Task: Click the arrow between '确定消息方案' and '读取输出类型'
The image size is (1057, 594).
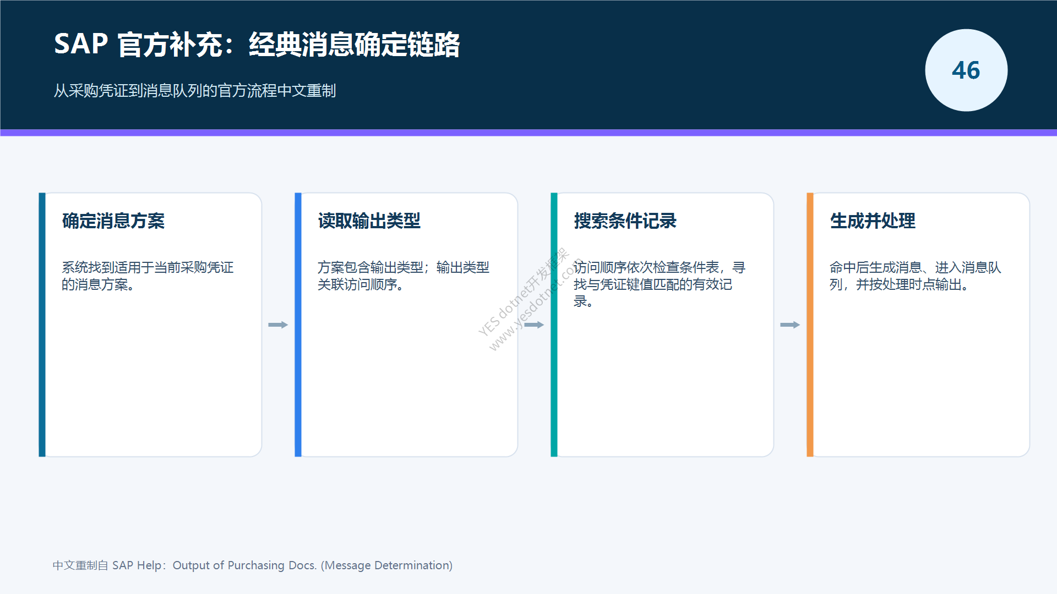Action: pos(278,325)
